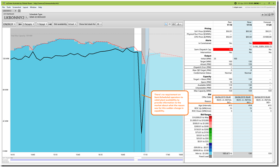Click the red Yes cell for Is Constrained
This screenshot has width=279, height=167.
262,43
